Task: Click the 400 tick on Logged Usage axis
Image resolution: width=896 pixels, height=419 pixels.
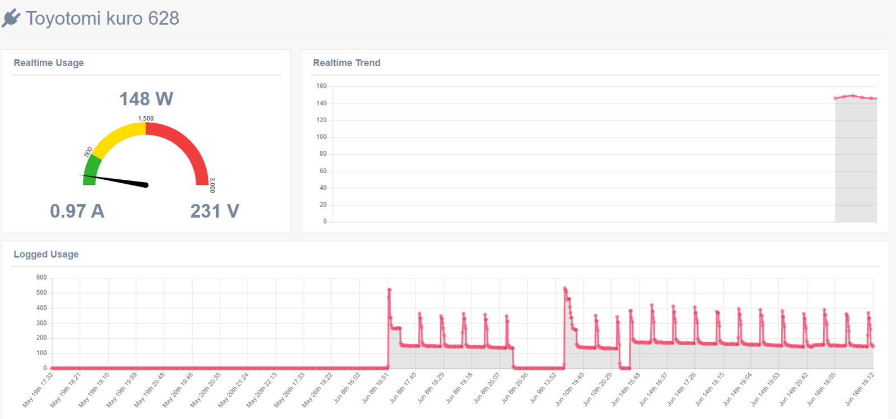Action: coord(41,308)
